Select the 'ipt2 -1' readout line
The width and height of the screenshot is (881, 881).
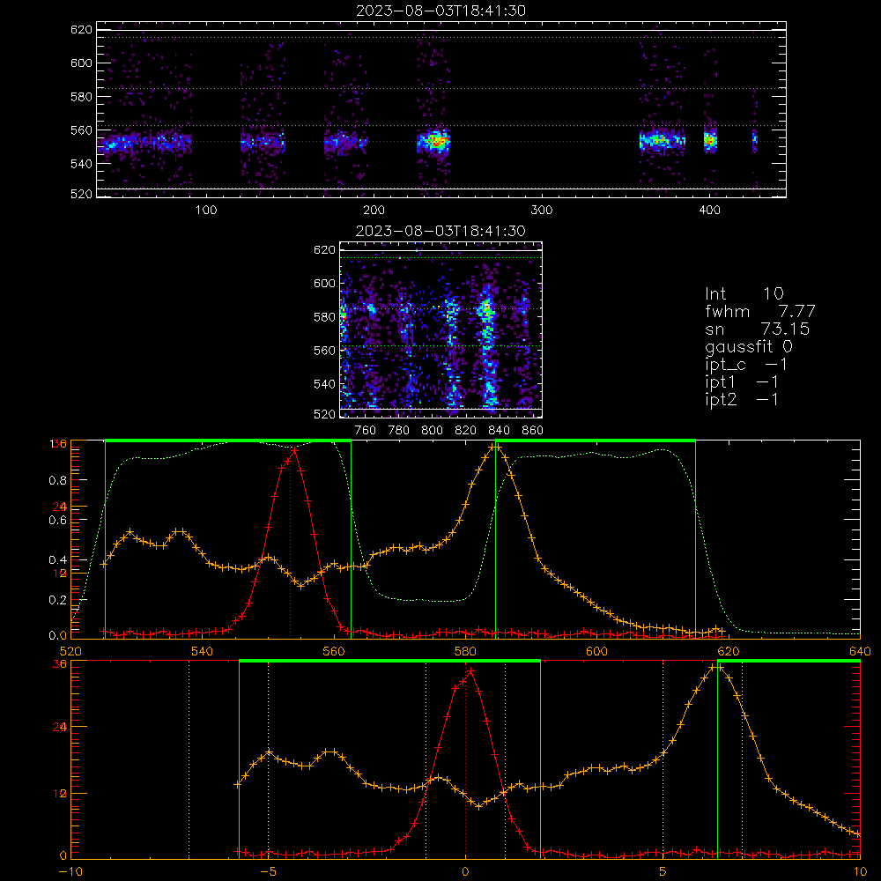pyautogui.click(x=741, y=399)
